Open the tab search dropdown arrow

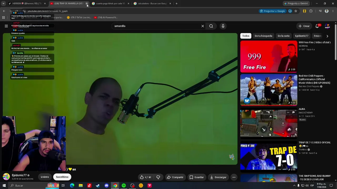coord(3,3)
